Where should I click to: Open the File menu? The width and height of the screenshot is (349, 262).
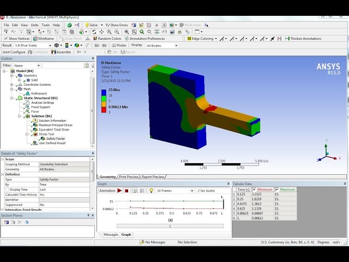(7, 25)
